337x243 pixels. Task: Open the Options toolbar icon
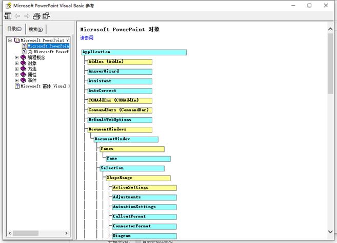(x=46, y=16)
